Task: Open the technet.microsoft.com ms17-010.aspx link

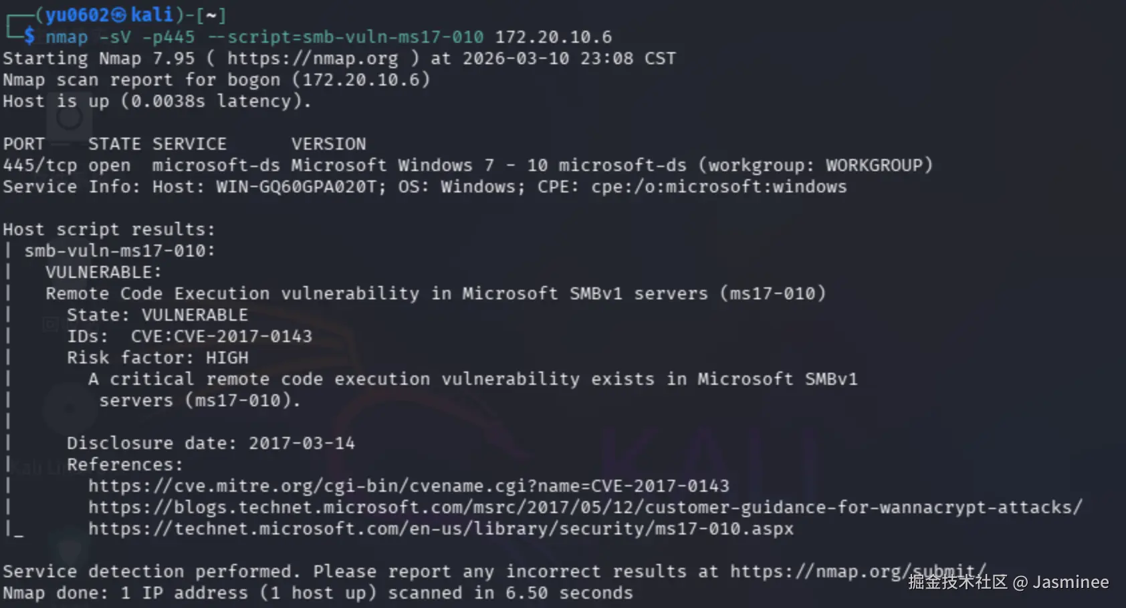Action: (x=441, y=528)
